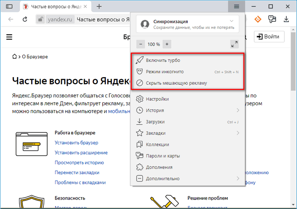
Task: Open Пароли и карты
Action: click(x=188, y=156)
